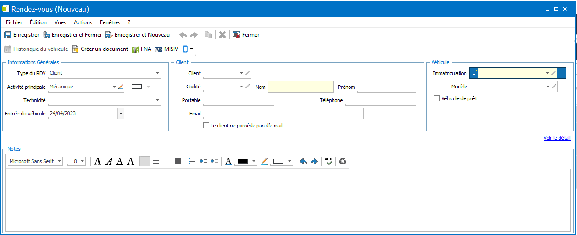Image resolution: width=577 pixels, height=235 pixels.
Task: Check 'Le client ne possède pas d'e-mail'
Action: (x=206, y=125)
